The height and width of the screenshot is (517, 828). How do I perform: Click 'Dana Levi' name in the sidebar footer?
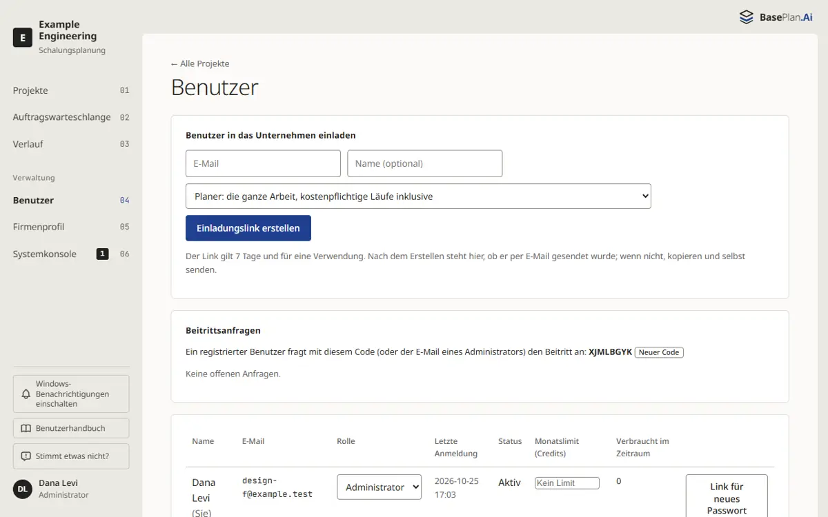[x=59, y=483]
